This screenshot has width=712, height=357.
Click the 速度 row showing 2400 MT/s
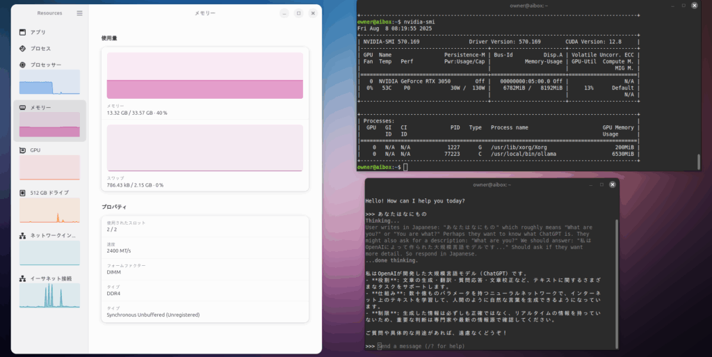205,248
